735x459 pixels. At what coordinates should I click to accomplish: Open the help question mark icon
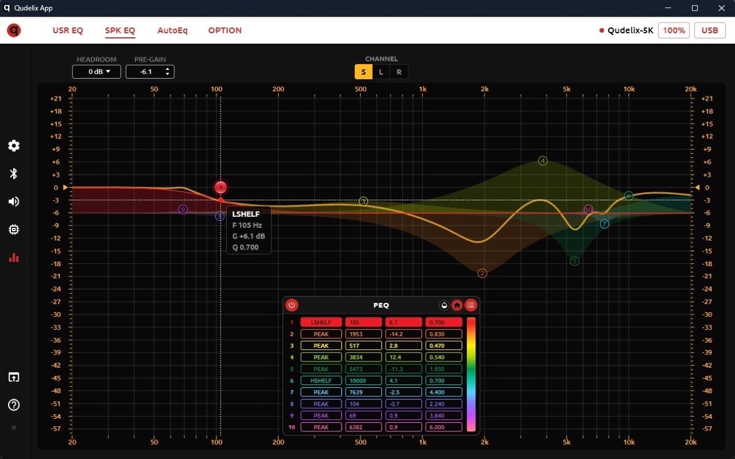click(14, 405)
